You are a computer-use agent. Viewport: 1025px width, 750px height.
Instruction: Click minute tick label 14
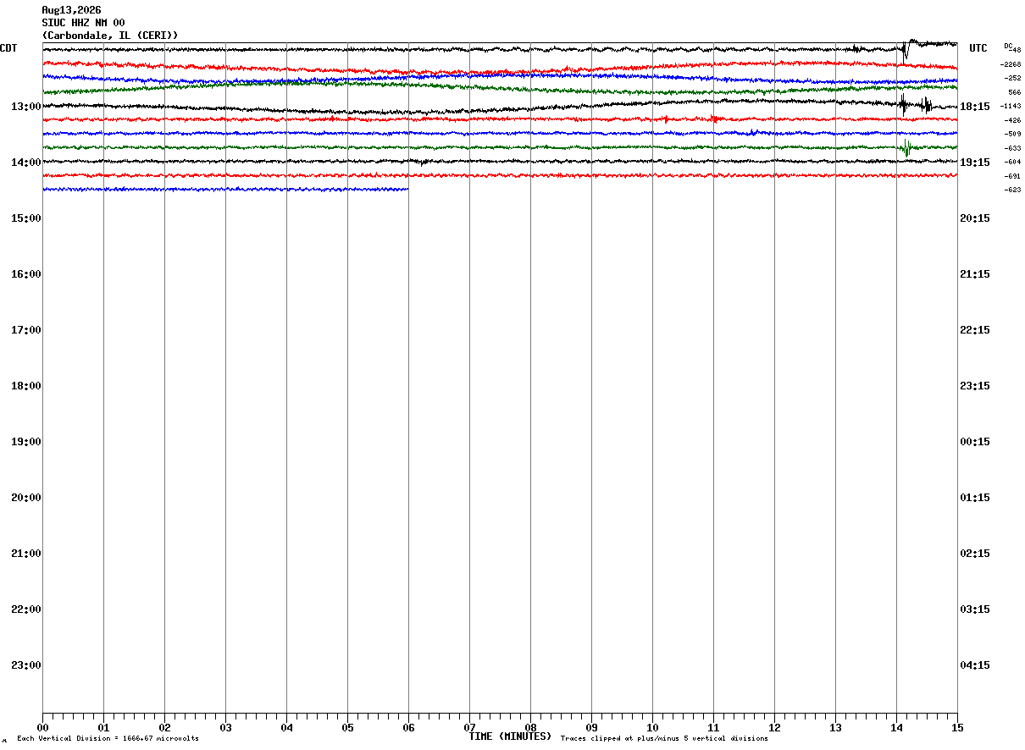[896, 728]
